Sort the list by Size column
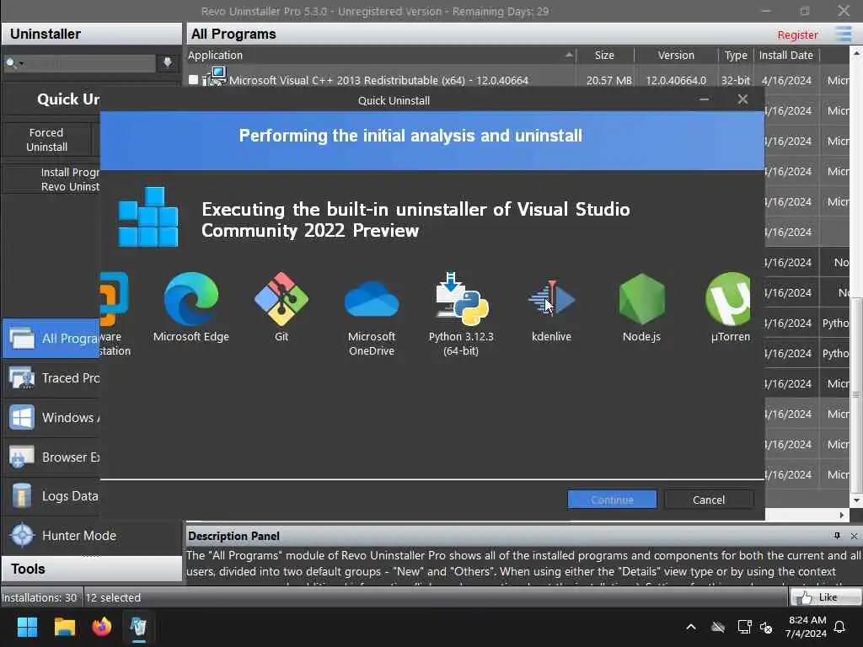863x647 pixels. [604, 55]
